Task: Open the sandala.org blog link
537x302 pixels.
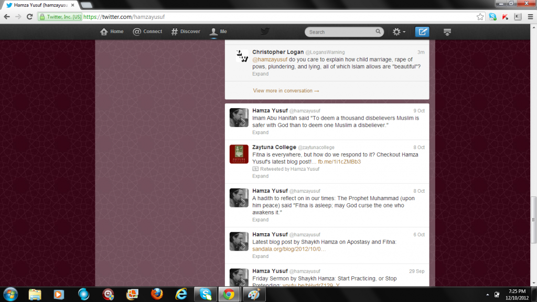Action: (289, 249)
